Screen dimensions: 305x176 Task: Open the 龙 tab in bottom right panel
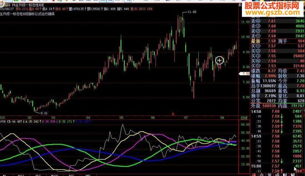click(x=270, y=174)
